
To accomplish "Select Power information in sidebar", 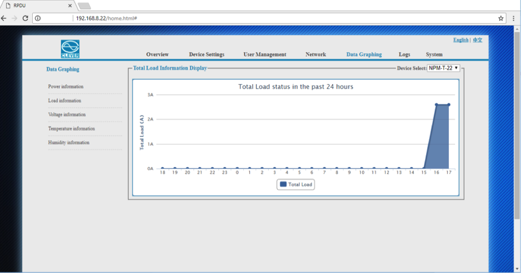I will click(66, 87).
